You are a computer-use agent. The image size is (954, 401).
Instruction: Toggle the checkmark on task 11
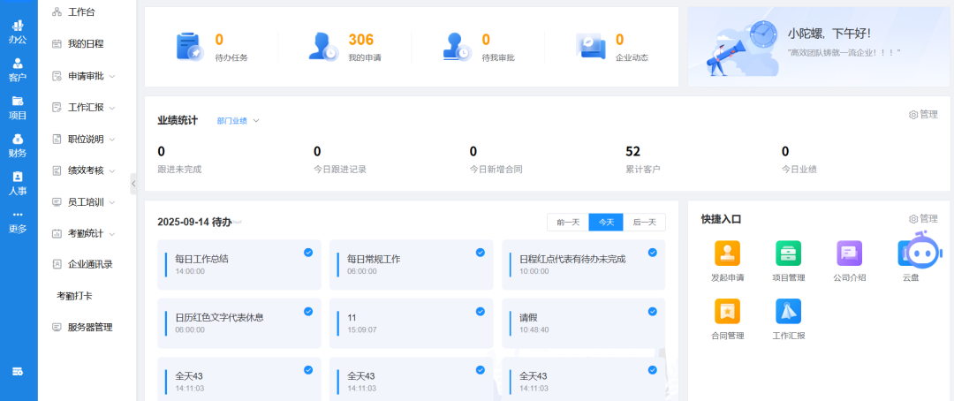(x=480, y=312)
